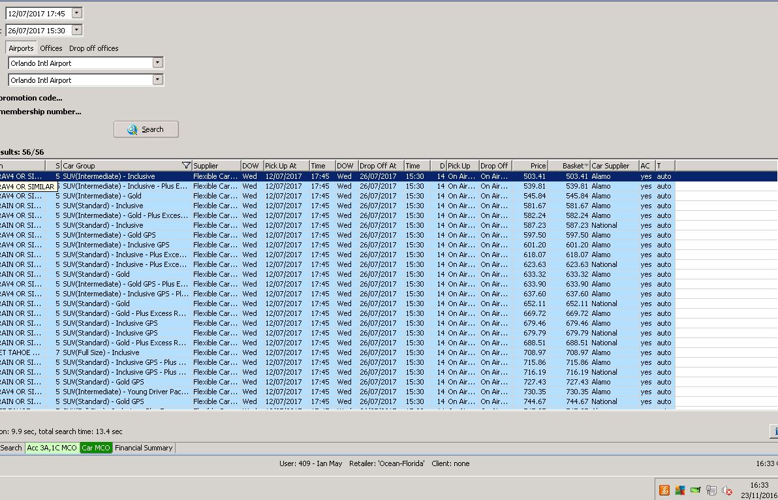Select the row priced 539.81

pyautogui.click(x=337, y=186)
